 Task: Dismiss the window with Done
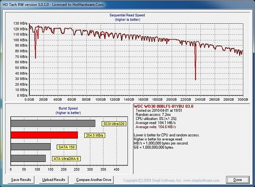[x=238, y=180]
